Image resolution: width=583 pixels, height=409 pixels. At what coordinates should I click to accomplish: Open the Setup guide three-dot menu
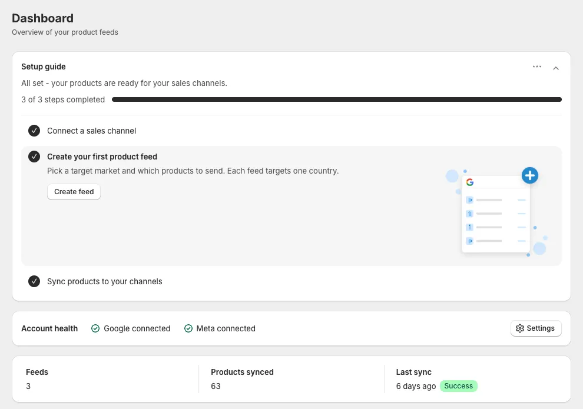[536, 67]
